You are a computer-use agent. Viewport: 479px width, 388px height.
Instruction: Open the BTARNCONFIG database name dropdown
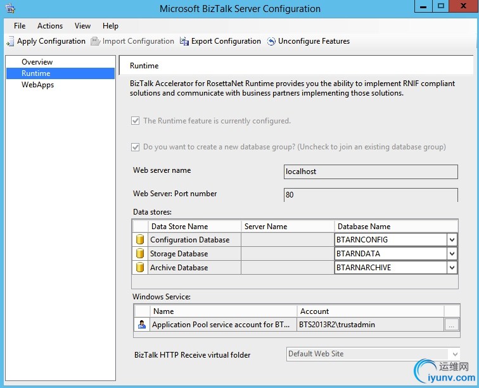(452, 240)
